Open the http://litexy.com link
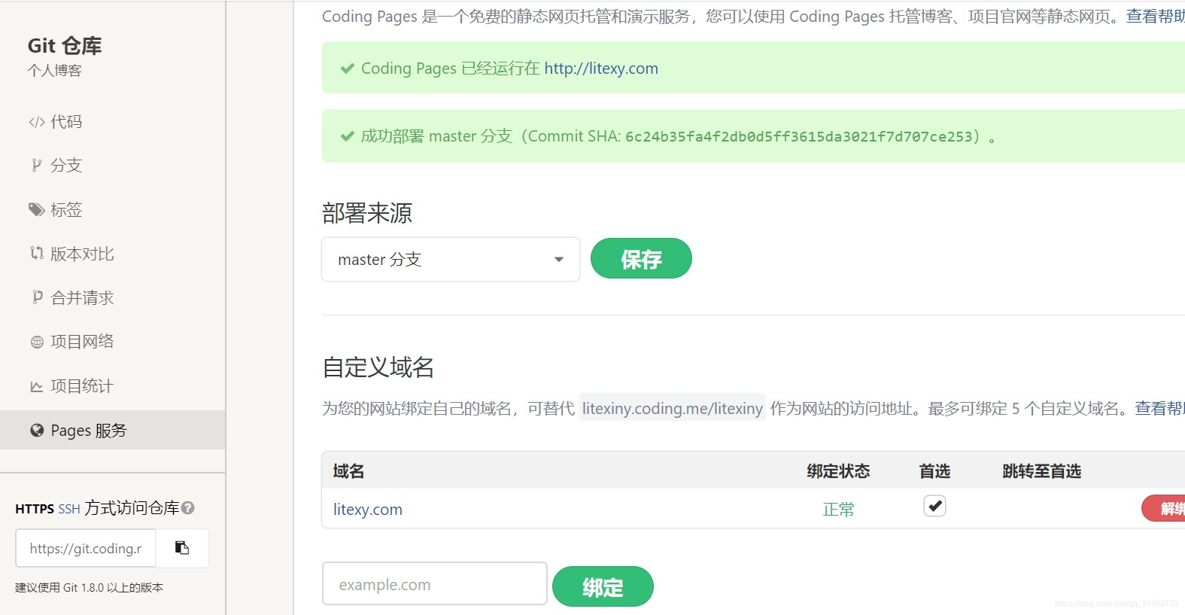This screenshot has height=615, width=1185. click(601, 69)
